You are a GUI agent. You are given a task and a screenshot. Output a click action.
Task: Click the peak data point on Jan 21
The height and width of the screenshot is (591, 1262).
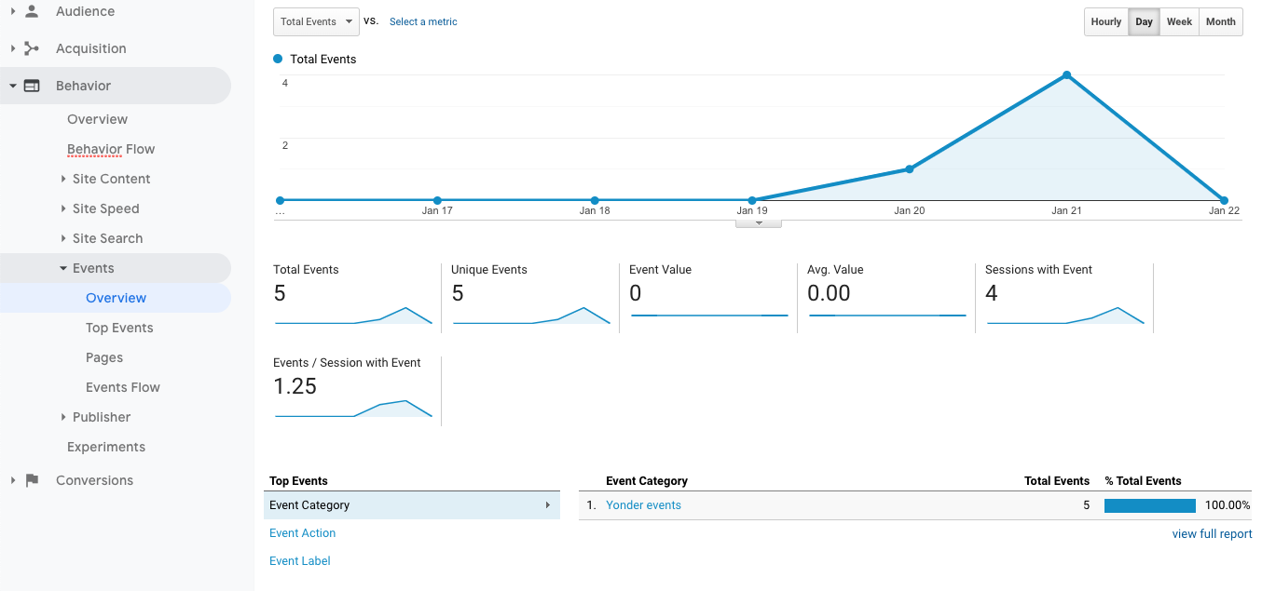tap(1066, 74)
